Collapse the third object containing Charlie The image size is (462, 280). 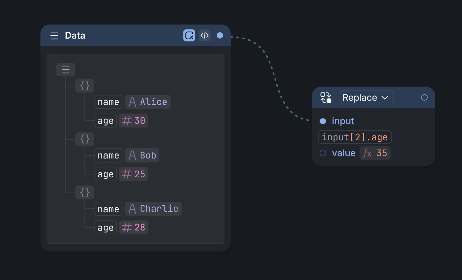[85, 192]
